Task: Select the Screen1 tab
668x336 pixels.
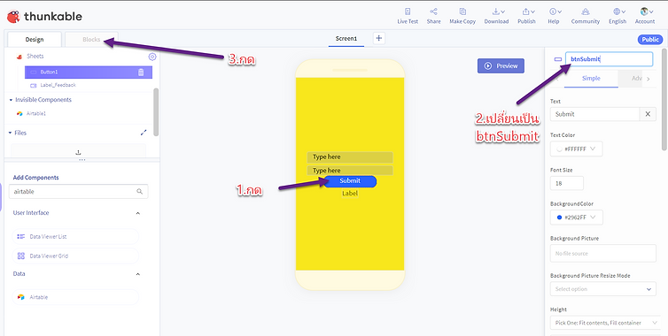Action: coord(346,39)
